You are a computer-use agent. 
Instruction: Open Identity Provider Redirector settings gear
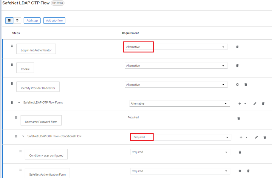237,85
